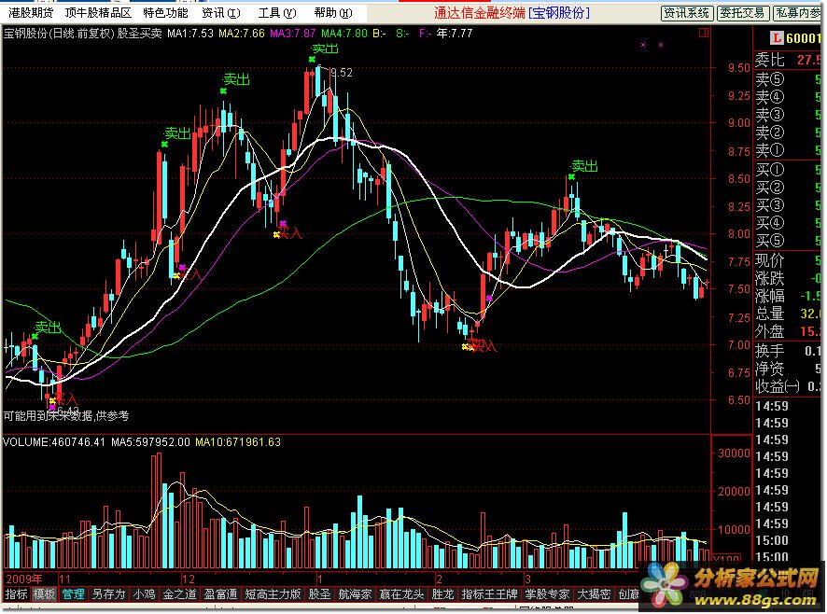
Task: Open the 特色功能 menu
Action: point(165,13)
